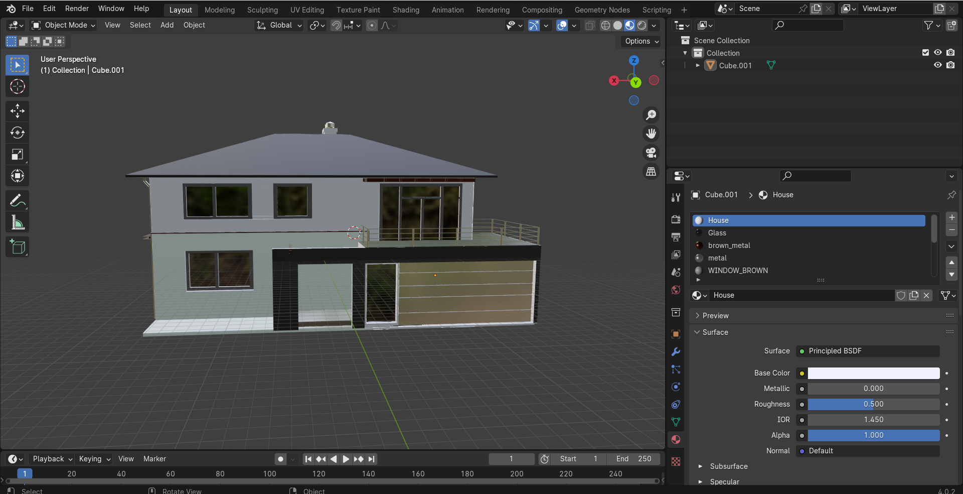Disable Cube.001 in renders via camera toggle
Viewport: 963px width, 494px height.
coord(950,65)
